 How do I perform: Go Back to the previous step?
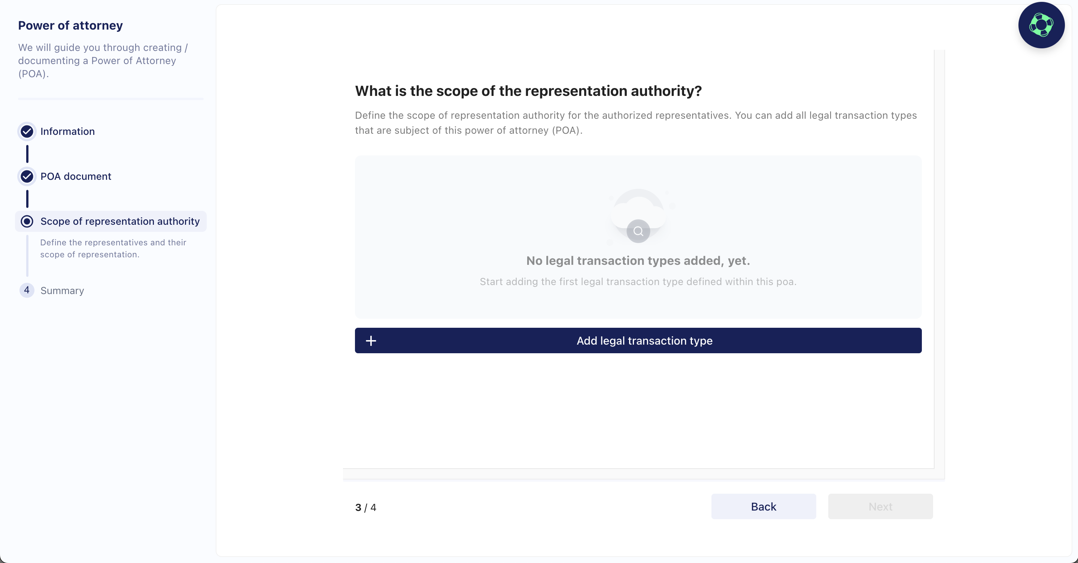tap(763, 506)
